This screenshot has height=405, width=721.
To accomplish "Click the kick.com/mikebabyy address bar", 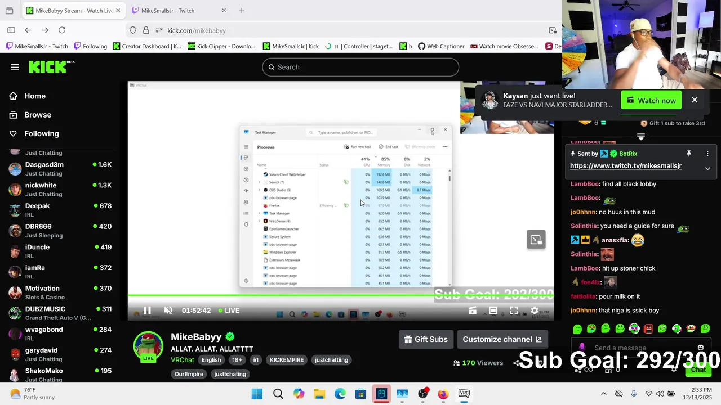I will click(197, 31).
